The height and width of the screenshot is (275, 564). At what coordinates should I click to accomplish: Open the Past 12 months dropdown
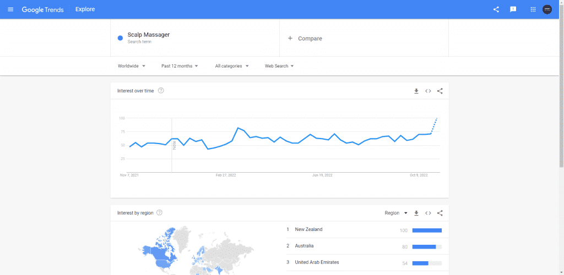[180, 66]
